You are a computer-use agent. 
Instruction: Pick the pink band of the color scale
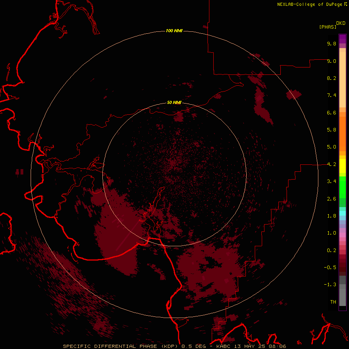coord(342,235)
